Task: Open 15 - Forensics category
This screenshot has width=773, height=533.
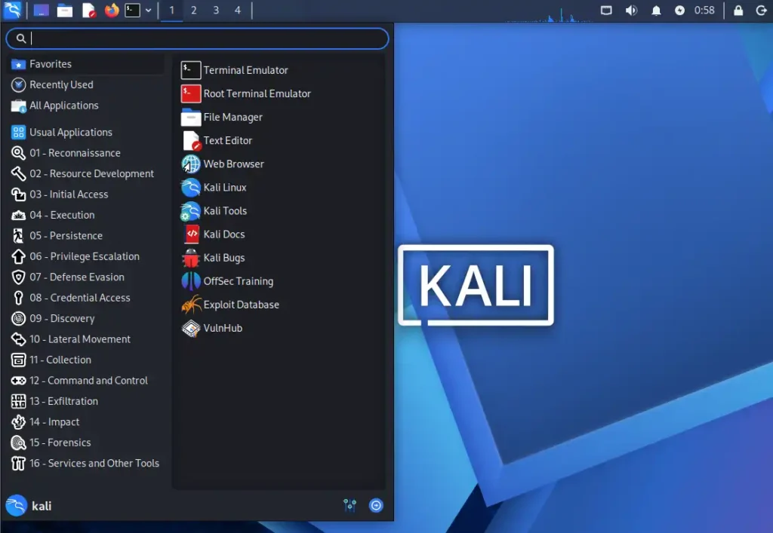Action: click(86, 442)
